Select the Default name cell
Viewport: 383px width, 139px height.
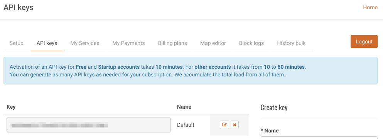point(186,125)
